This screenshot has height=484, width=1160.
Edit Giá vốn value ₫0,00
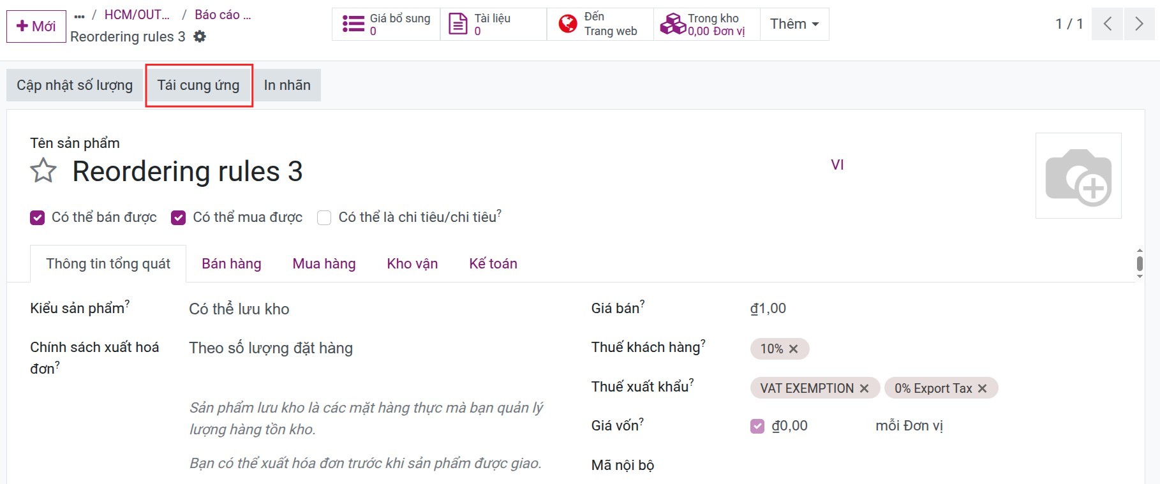tap(790, 426)
